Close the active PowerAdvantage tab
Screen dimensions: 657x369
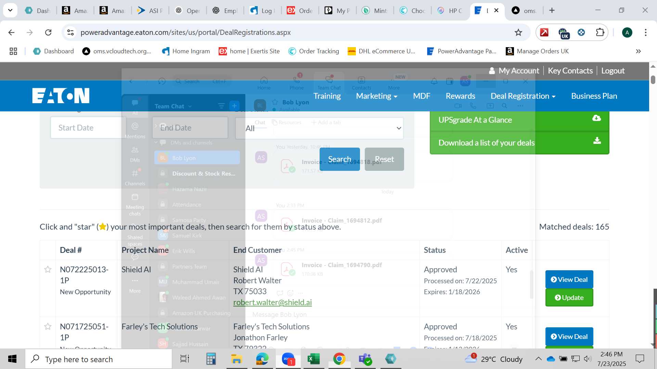(496, 11)
